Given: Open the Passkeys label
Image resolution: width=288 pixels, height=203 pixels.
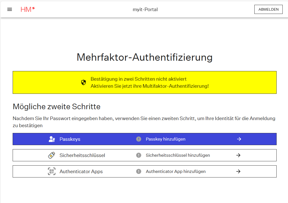Looking at the screenshot, I should [x=70, y=139].
